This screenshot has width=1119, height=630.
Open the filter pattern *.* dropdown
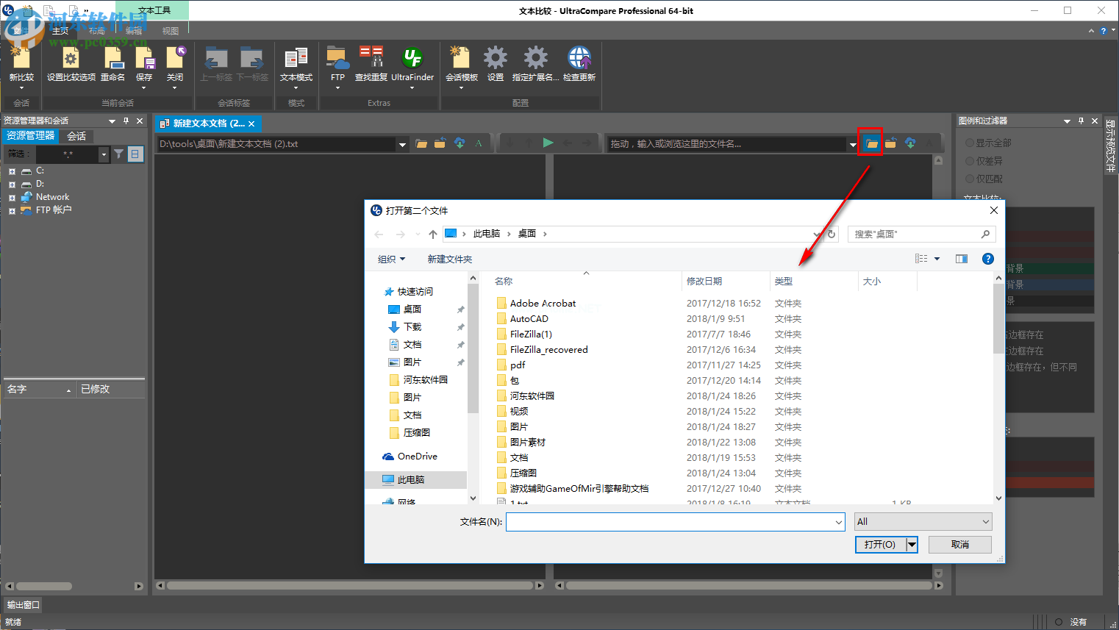pos(104,154)
